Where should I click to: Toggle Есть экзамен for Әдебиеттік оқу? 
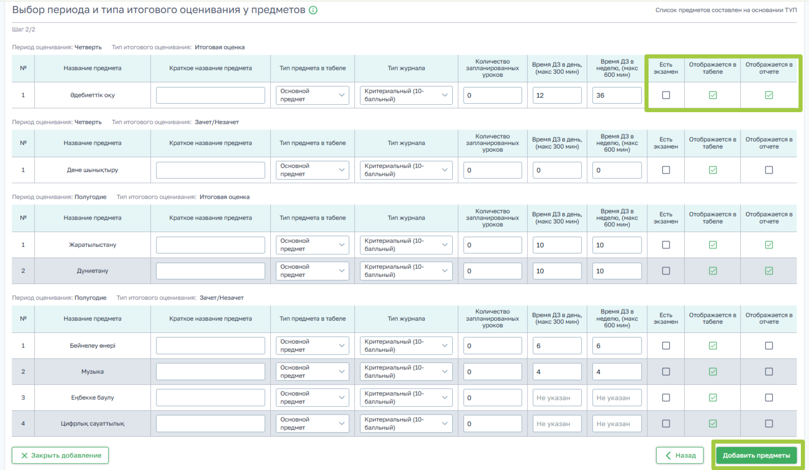coord(666,95)
